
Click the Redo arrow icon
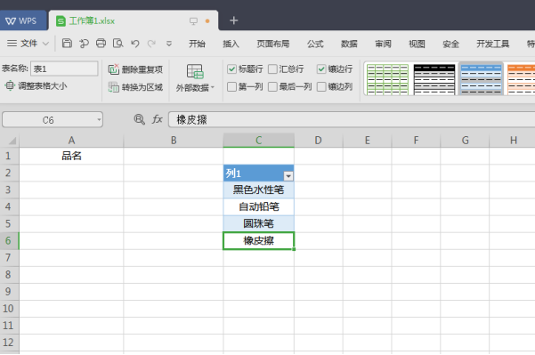click(x=151, y=44)
